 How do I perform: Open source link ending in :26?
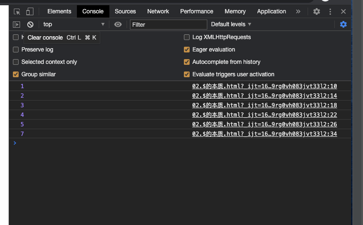pyautogui.click(x=265, y=124)
